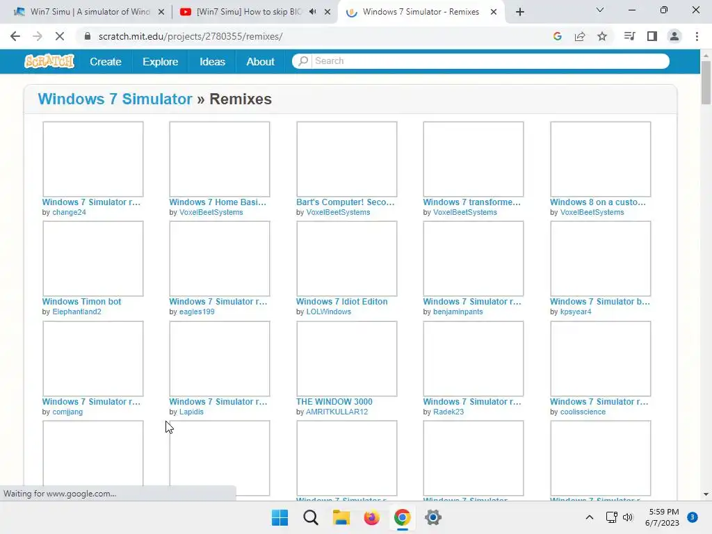Open the Windows 7 Simulator heading link

115,99
